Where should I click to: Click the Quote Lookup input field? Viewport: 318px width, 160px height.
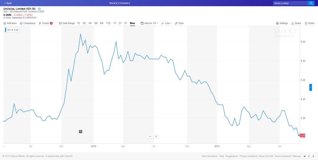[x=290, y=3]
